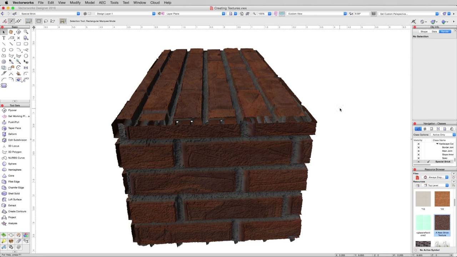Select the 3D Polygon tool

pyautogui.click(x=15, y=152)
